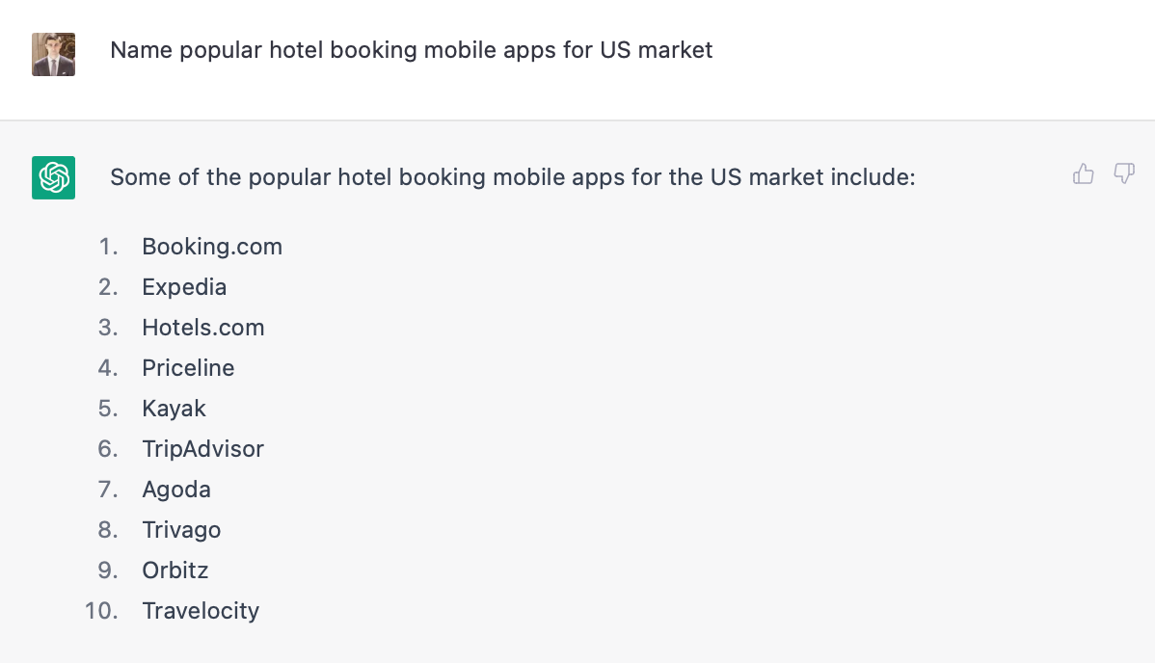1155x663 pixels.
Task: Click the list number 5 marker
Action: click(108, 409)
